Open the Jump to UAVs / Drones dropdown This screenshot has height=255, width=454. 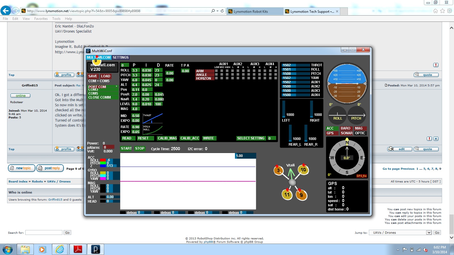point(400,233)
